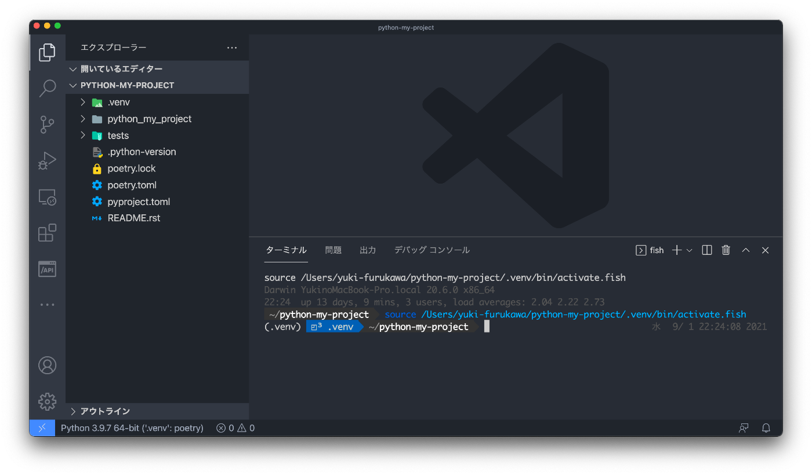Close the terminal panel
The image size is (812, 475).
(x=766, y=250)
